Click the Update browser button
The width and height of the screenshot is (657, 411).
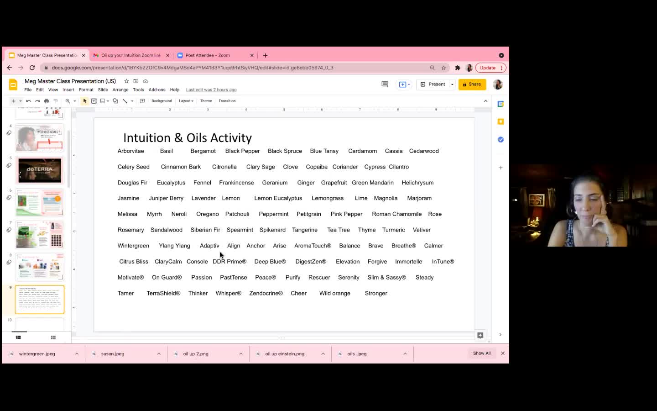pyautogui.click(x=491, y=68)
